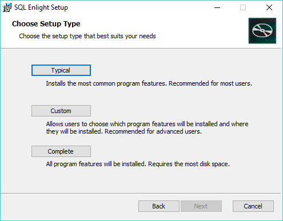283x221 pixels.
Task: Go back with the Back button
Action: click(x=159, y=206)
